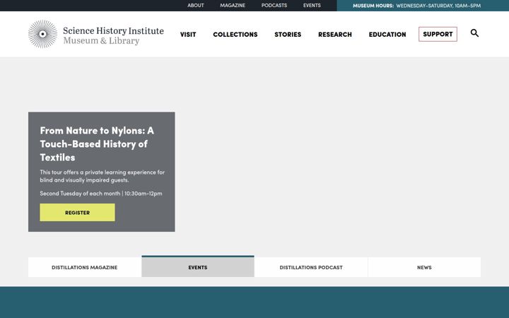This screenshot has height=318, width=509.
Task: Go to Magazine in top bar
Action: tap(233, 6)
